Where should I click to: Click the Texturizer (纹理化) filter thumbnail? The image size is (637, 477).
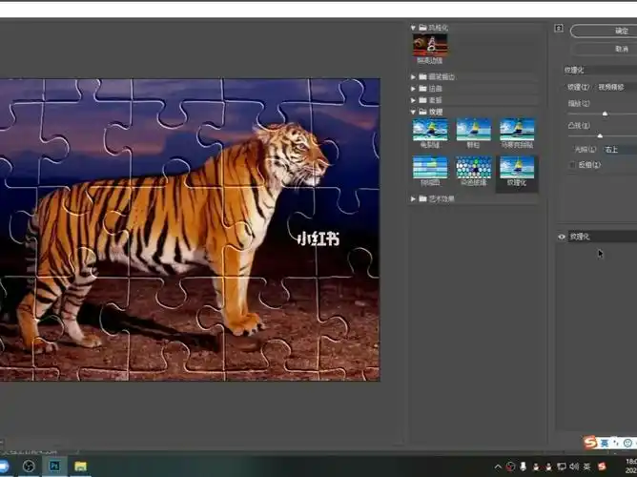click(x=517, y=168)
